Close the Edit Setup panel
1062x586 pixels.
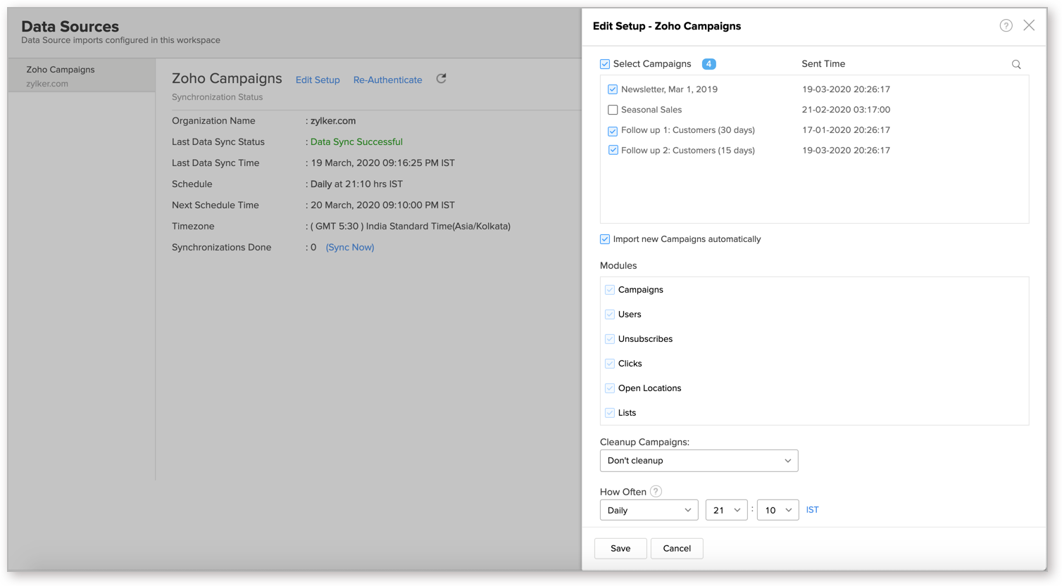1029,25
